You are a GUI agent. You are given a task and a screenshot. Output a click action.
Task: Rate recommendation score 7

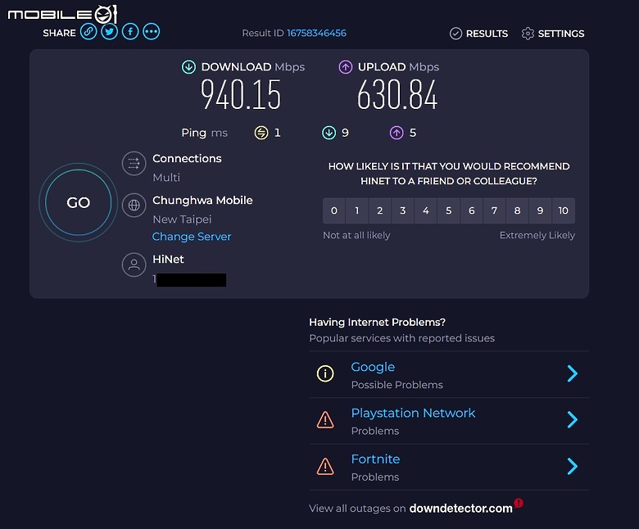pyautogui.click(x=494, y=210)
